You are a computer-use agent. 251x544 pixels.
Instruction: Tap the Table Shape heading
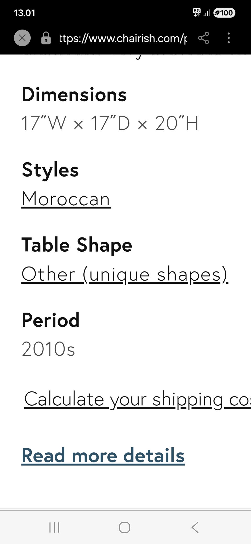pyautogui.click(x=77, y=245)
